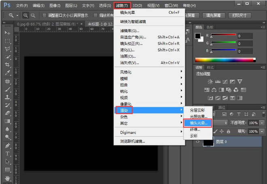Open the 填充 percentage dropdown arrow
The image size is (267, 184).
263,131
